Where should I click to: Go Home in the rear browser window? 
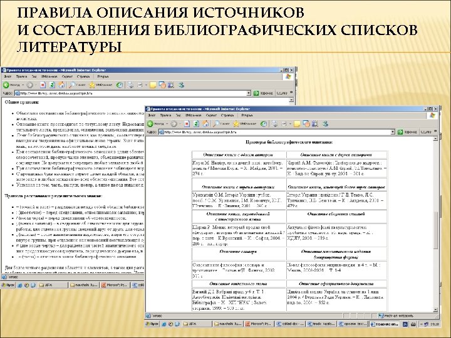(61, 85)
